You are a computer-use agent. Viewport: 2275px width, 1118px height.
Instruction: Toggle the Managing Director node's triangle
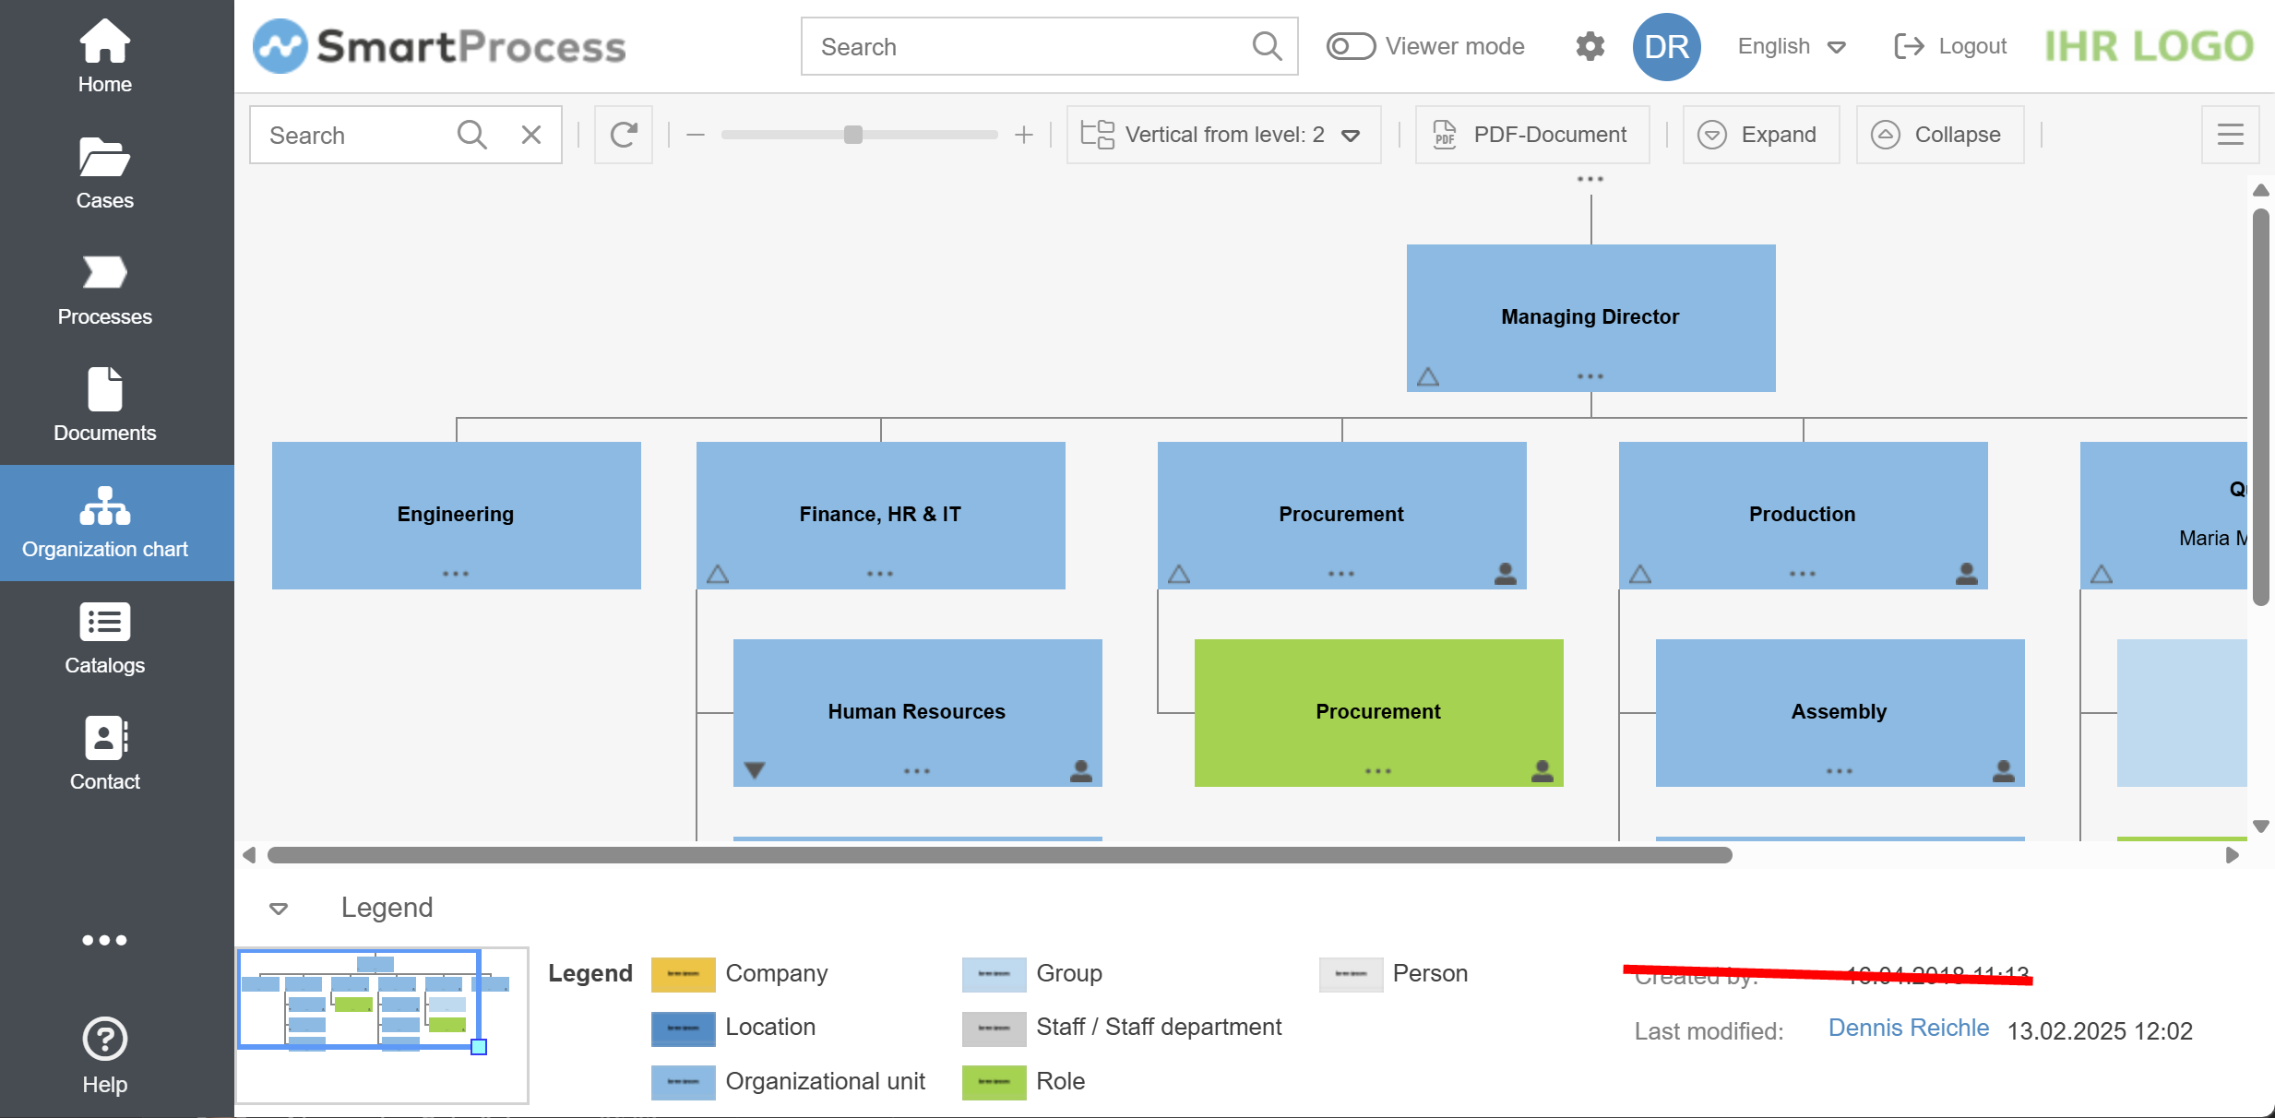coord(1428,376)
